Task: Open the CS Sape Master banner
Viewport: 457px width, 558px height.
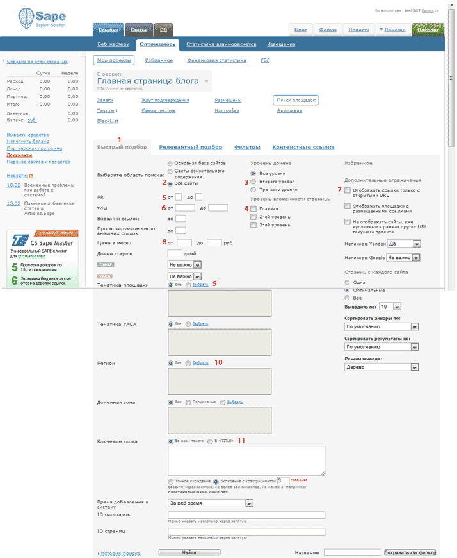Action: (43, 258)
